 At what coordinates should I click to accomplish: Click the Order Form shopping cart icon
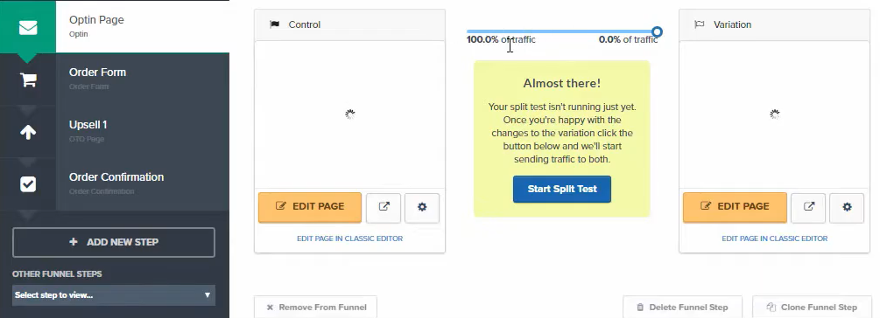(x=28, y=80)
